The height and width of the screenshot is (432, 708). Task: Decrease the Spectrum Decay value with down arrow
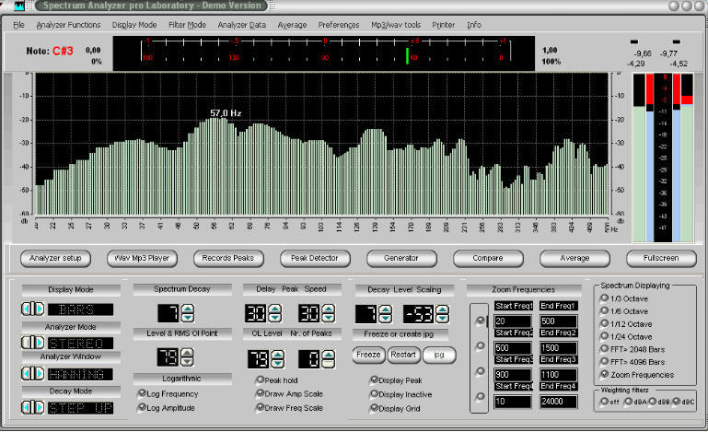pyautogui.click(x=188, y=317)
